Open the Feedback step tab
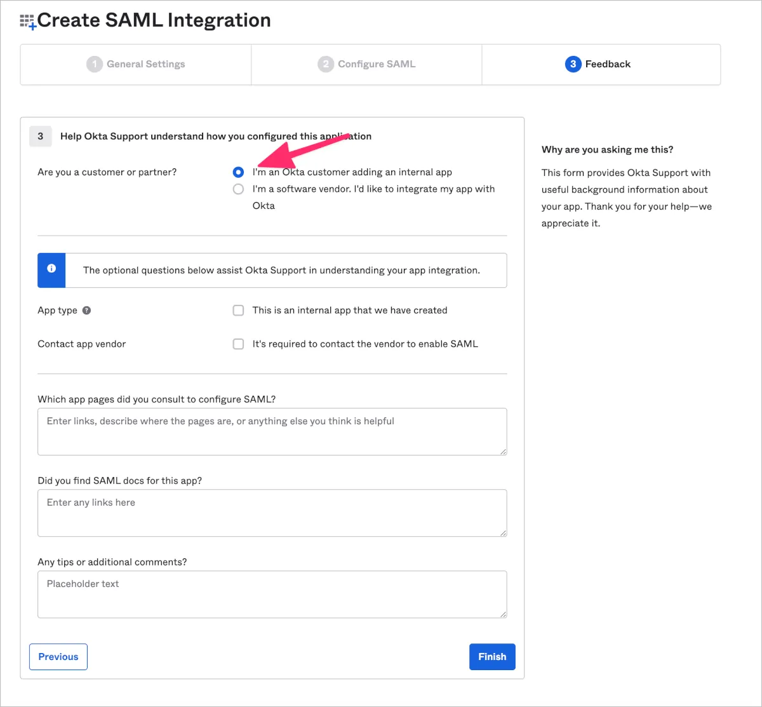Viewport: 762px width, 707px height. point(598,64)
